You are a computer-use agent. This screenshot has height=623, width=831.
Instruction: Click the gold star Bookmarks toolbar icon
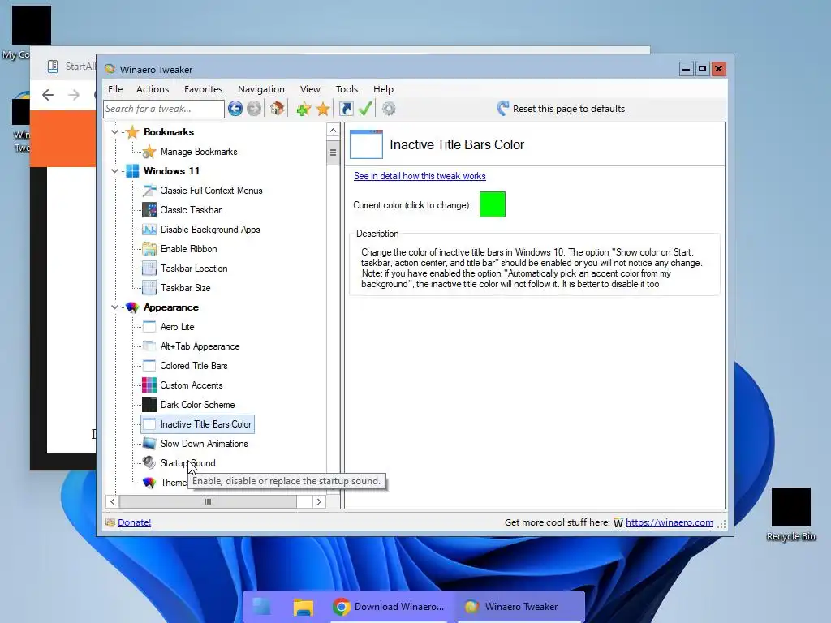click(323, 110)
